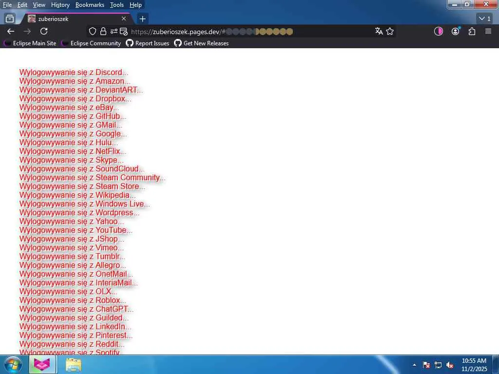Click 'Wylogowywanie się z Wordpress...' line
Image resolution: width=499 pixels, height=374 pixels.
point(79,212)
